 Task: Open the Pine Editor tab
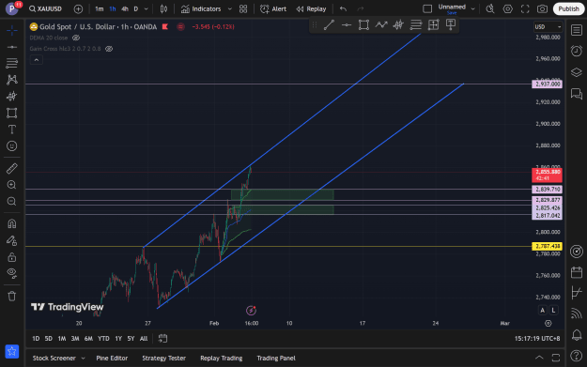point(112,358)
